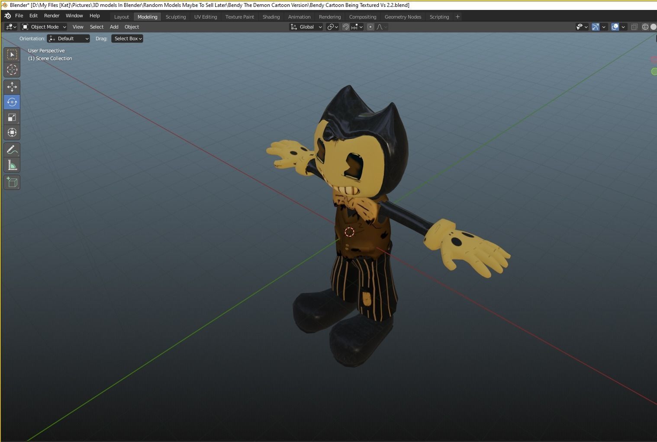The image size is (657, 442).
Task: Switch to the Texture Paint workspace tab
Action: pyautogui.click(x=240, y=17)
